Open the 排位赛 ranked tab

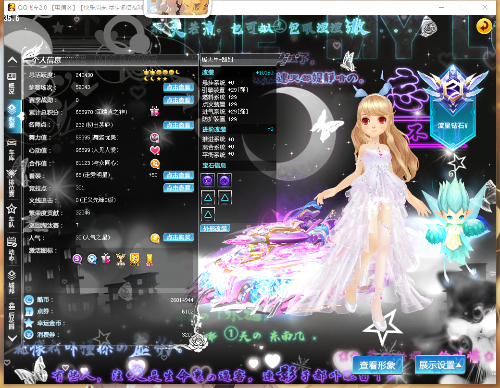point(12,183)
